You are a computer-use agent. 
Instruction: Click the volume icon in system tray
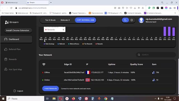pyautogui.click(x=162, y=98)
